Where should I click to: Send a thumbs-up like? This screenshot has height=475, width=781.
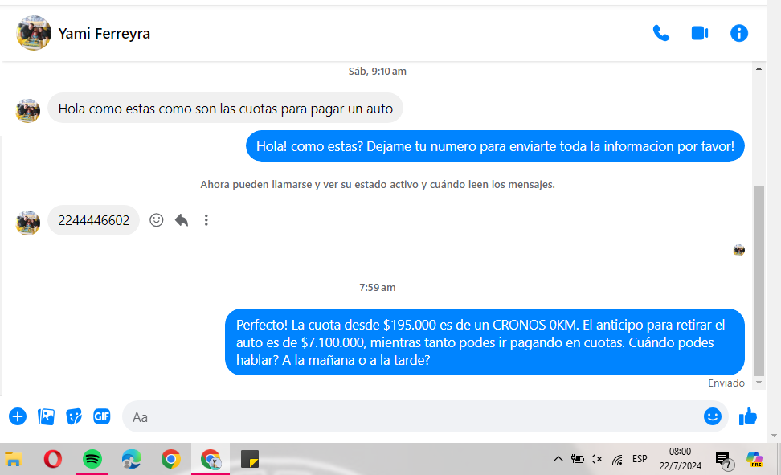tap(748, 416)
